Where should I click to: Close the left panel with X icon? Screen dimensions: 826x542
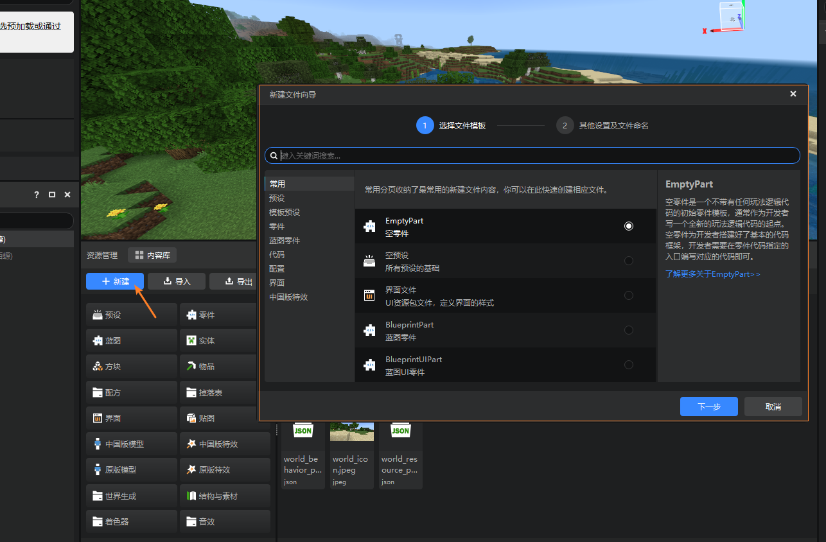pyautogui.click(x=67, y=195)
